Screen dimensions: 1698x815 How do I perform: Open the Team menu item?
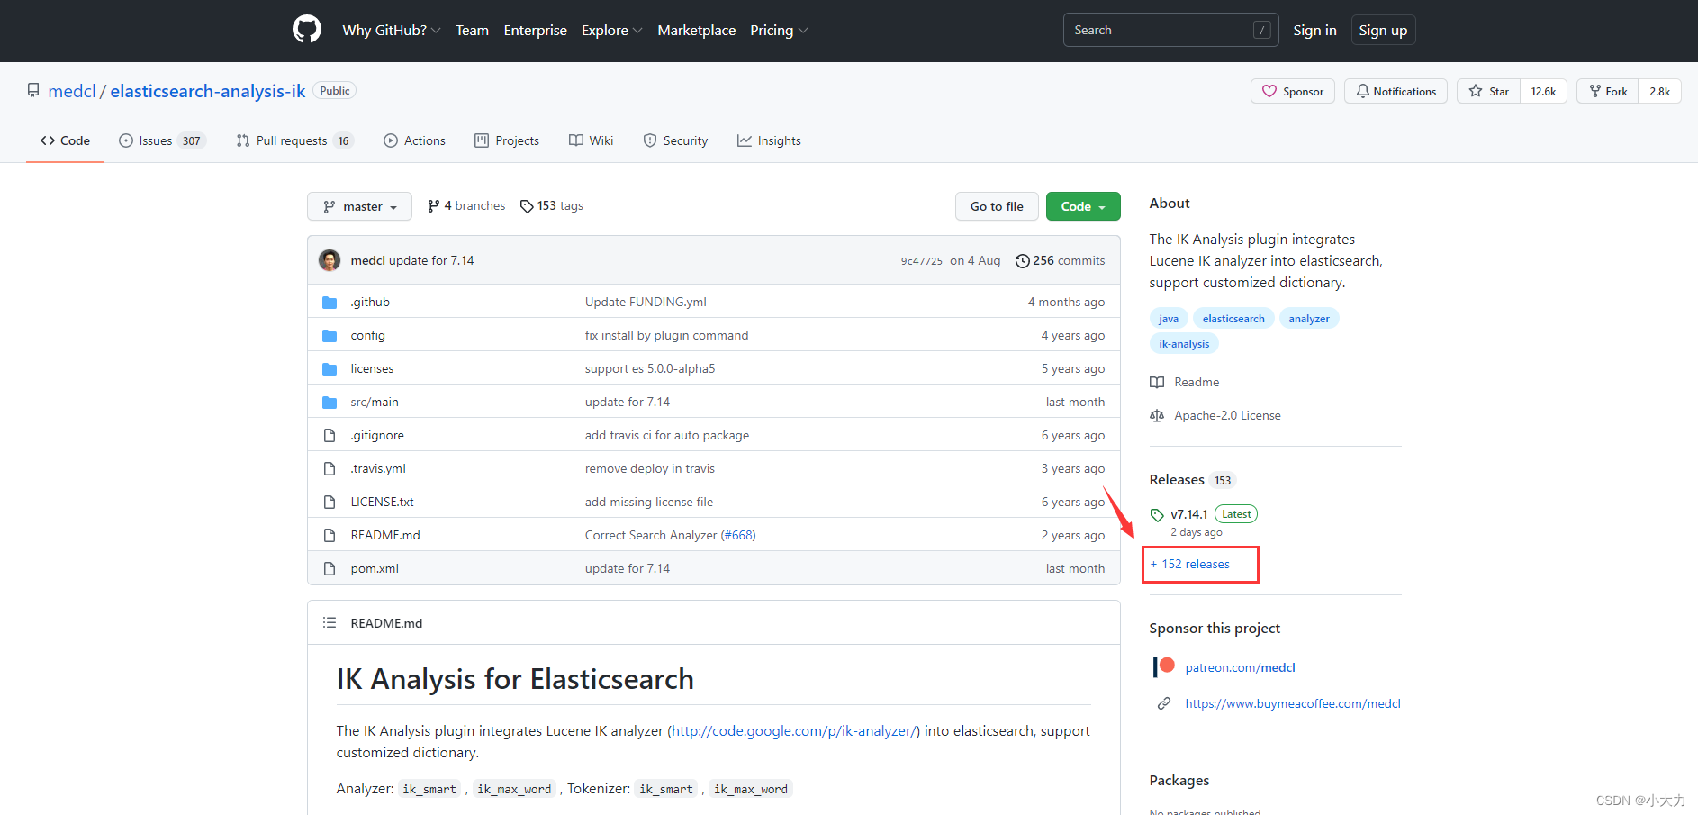(x=472, y=30)
